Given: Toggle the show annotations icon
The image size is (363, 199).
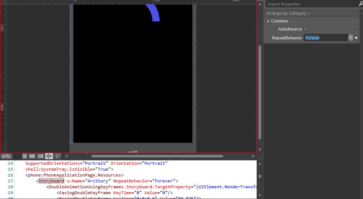Looking at the screenshot, I should coord(58,156).
